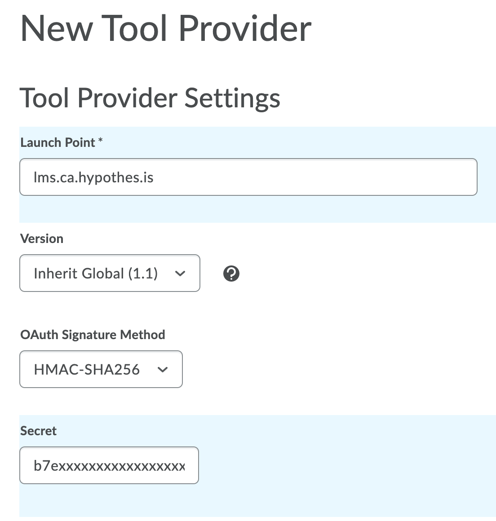This screenshot has width=496, height=521.
Task: Expand the Inherit Global (1.1) selector
Action: click(110, 273)
